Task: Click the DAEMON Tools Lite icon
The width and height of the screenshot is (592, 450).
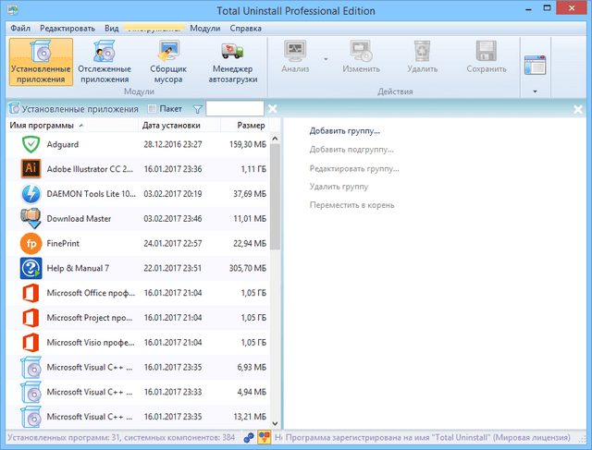Action: 30,194
